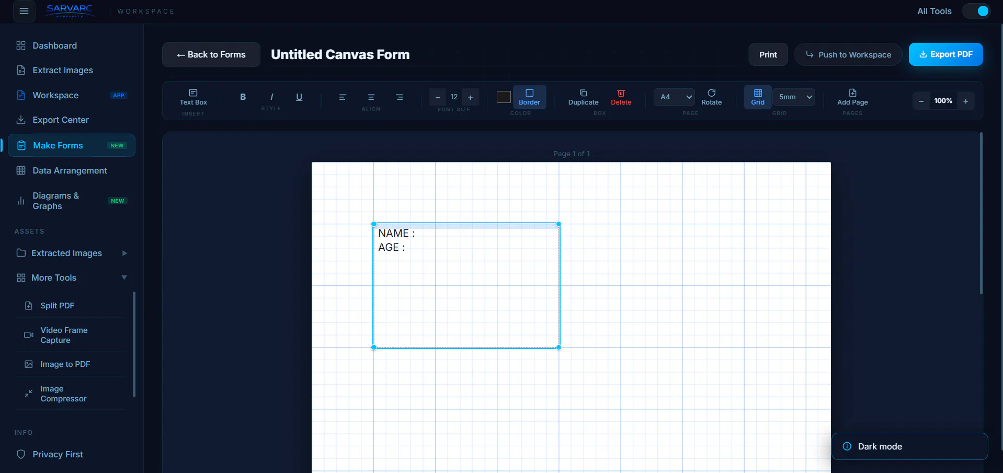Toggle italic style
This screenshot has width=1003, height=473.
(271, 97)
